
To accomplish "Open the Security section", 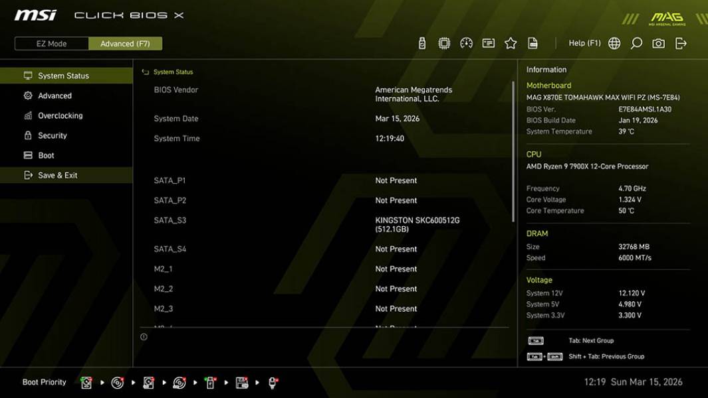I will click(53, 135).
